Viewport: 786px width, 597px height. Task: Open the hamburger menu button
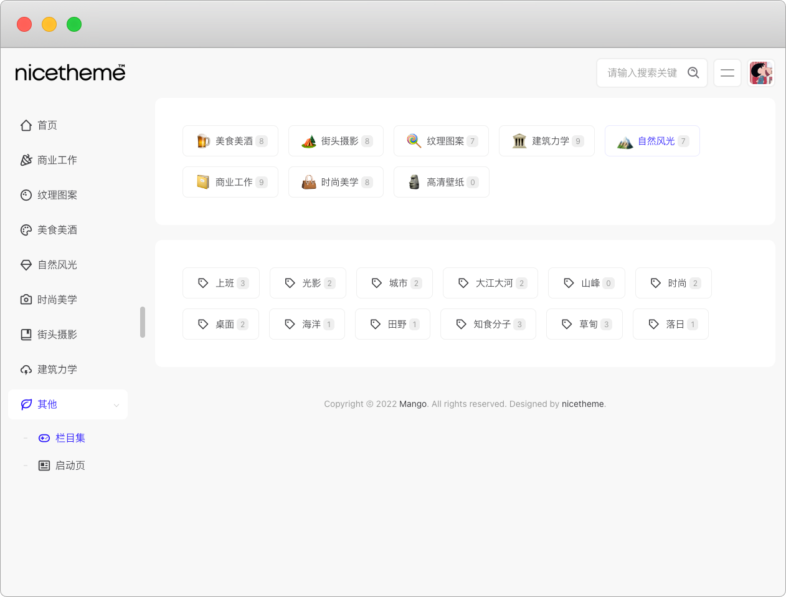pos(727,73)
